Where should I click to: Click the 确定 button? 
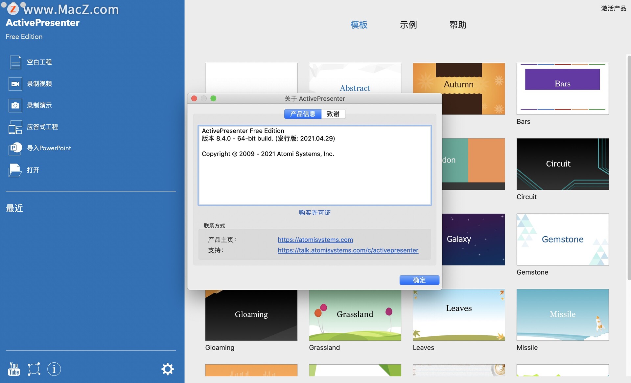pyautogui.click(x=419, y=280)
